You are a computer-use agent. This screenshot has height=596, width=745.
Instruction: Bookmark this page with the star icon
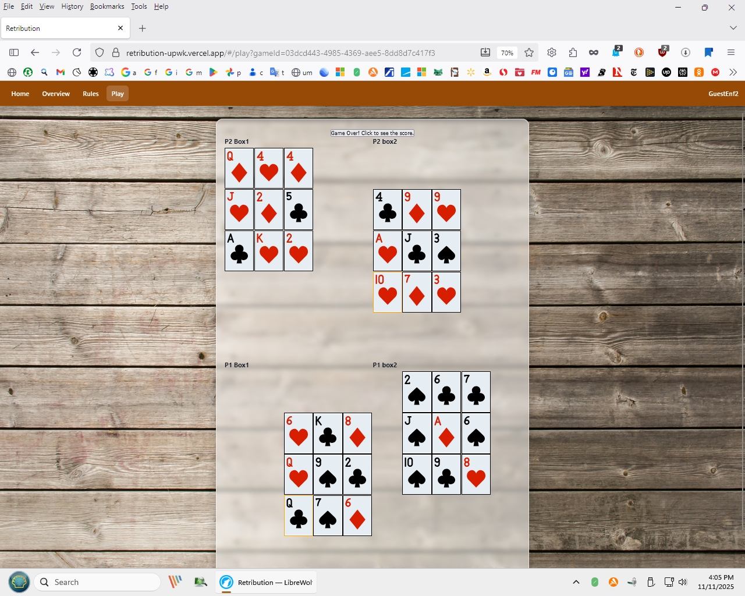[529, 52]
